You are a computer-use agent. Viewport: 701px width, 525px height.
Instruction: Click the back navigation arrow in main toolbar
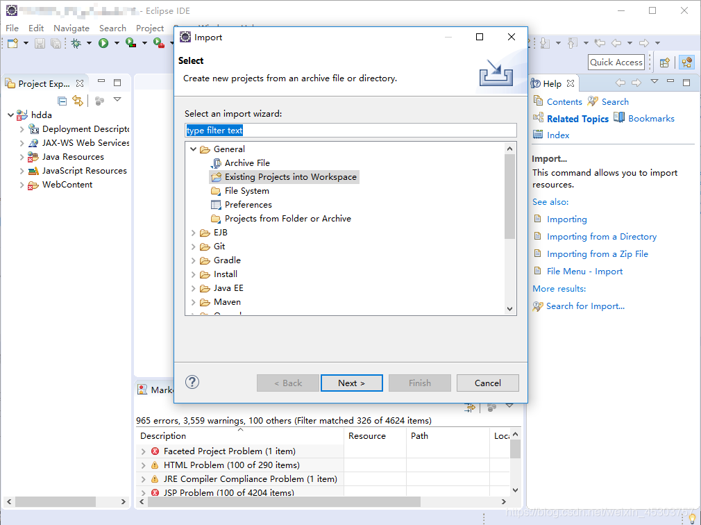[616, 43]
